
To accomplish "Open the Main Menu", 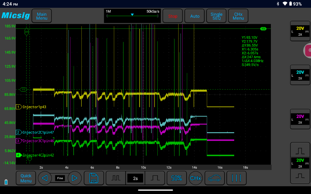I will pos(42,16).
